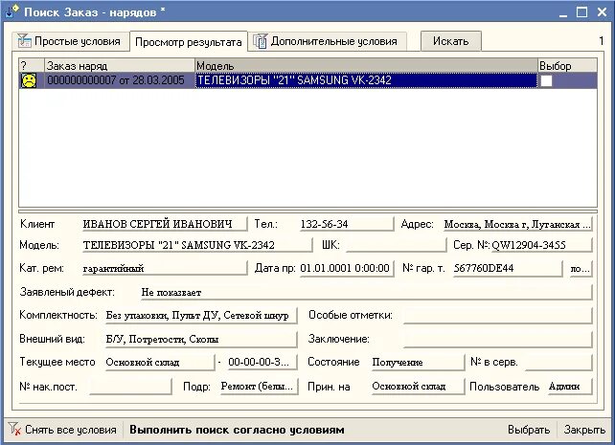Click the empty Особые отметки field
Image resolution: width=615 pixels, height=445 pixels.
tap(498, 316)
